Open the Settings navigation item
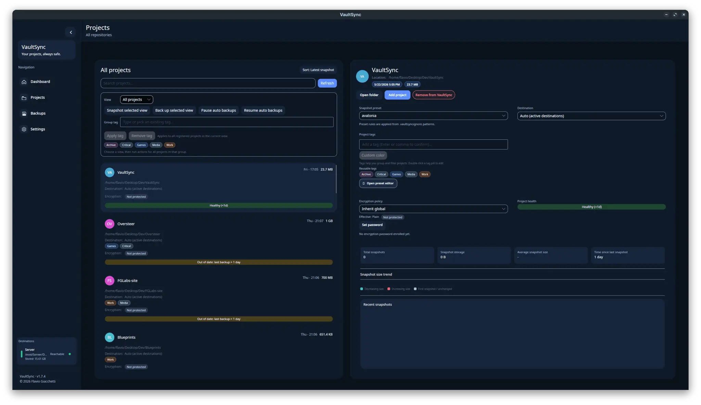Image resolution: width=701 pixels, height=405 pixels. point(38,129)
